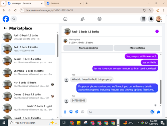Open the Groups icon in top navigation
Image resolution: width=167 pixels, height=126 pixels.
coord(100,19)
